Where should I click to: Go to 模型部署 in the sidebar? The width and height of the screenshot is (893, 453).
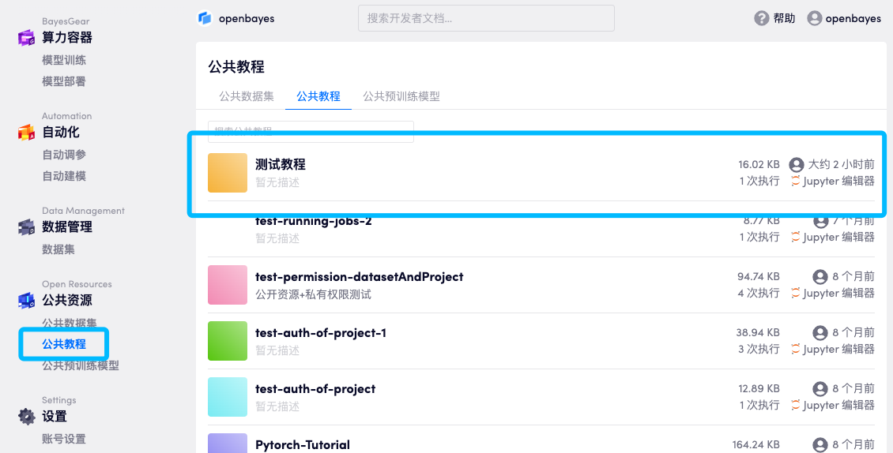coord(64,81)
